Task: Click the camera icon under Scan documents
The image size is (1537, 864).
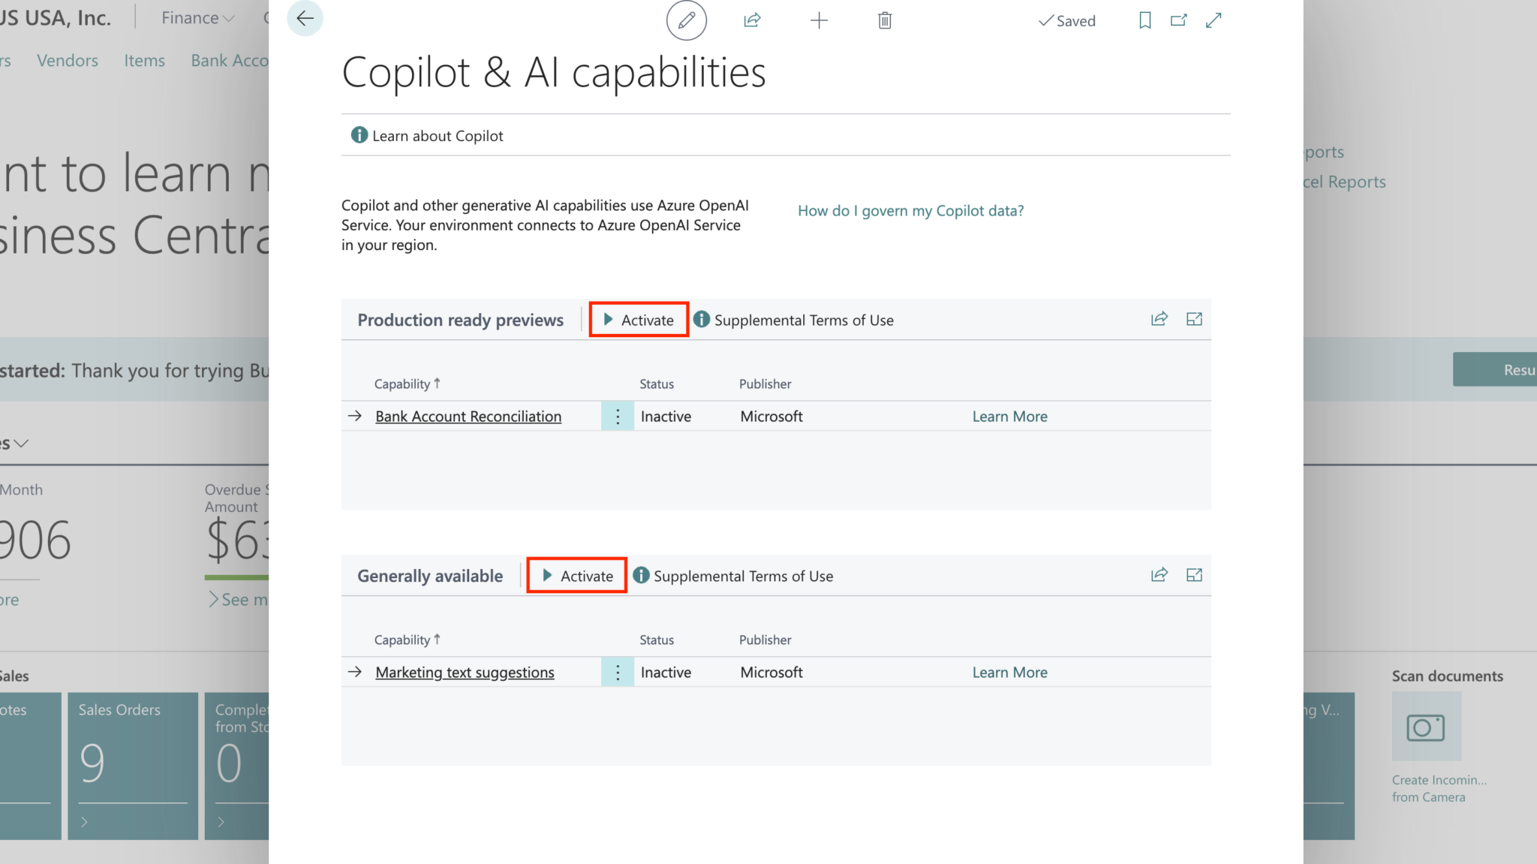Action: tap(1426, 727)
